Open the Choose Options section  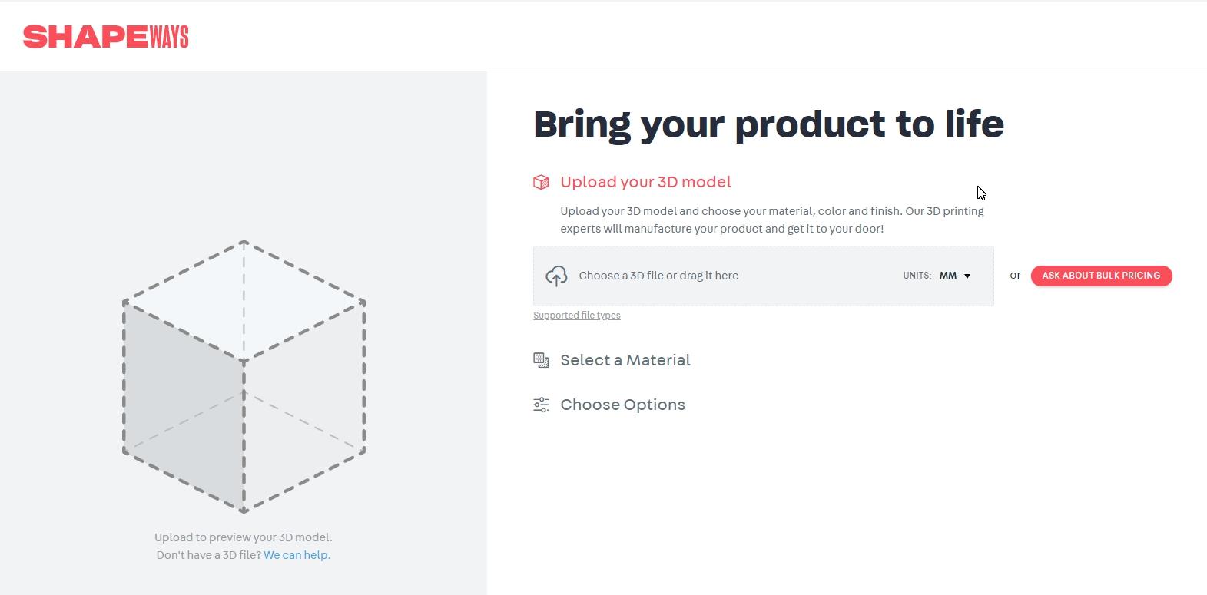coord(622,404)
